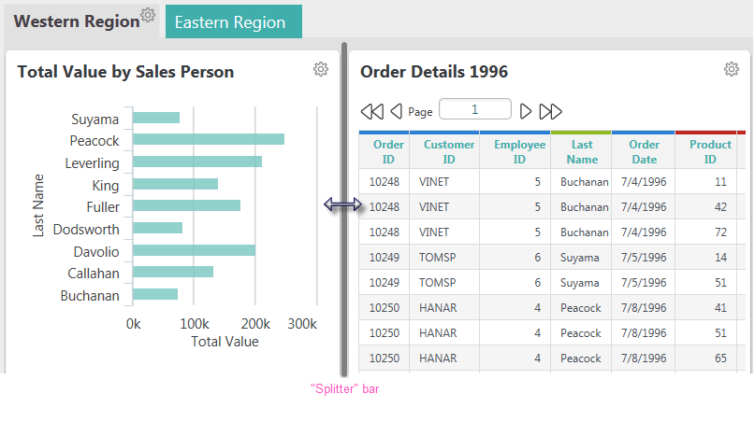Open Western Region tab settings gear
The width and height of the screenshot is (755, 422).
[x=149, y=15]
